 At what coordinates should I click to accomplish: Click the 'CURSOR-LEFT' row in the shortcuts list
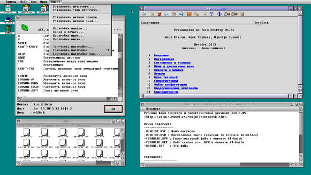48,91
